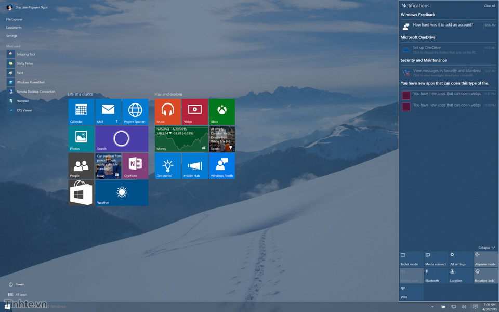
Task: Launch the Windows Feedback tile
Action: tap(222, 166)
